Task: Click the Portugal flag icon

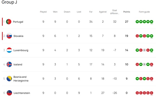Action: click(9, 22)
